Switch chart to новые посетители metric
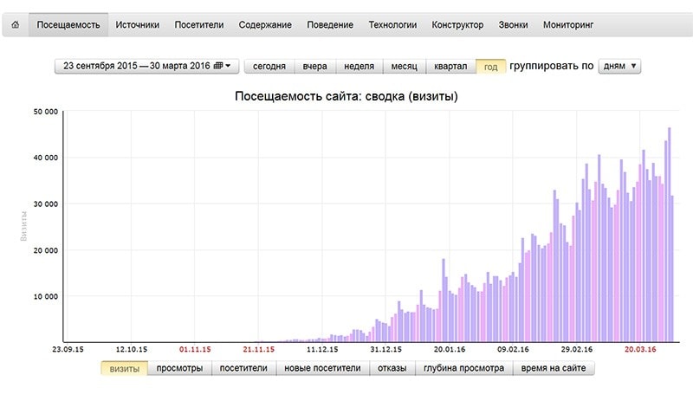Screen dimensions: 693x401 point(322,368)
